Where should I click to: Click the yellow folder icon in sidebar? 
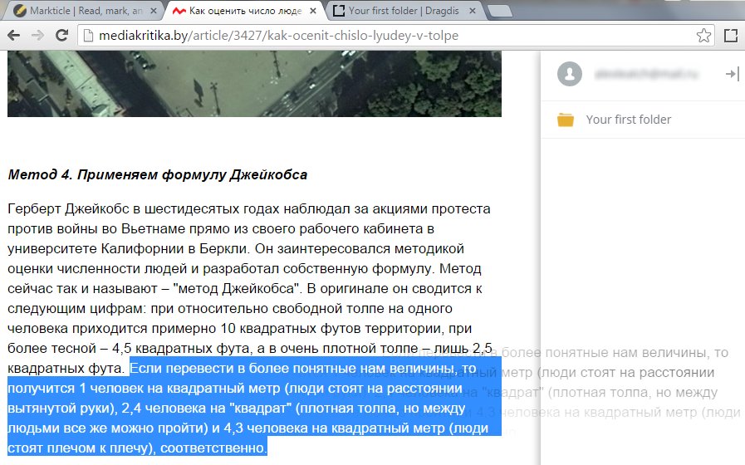point(566,120)
